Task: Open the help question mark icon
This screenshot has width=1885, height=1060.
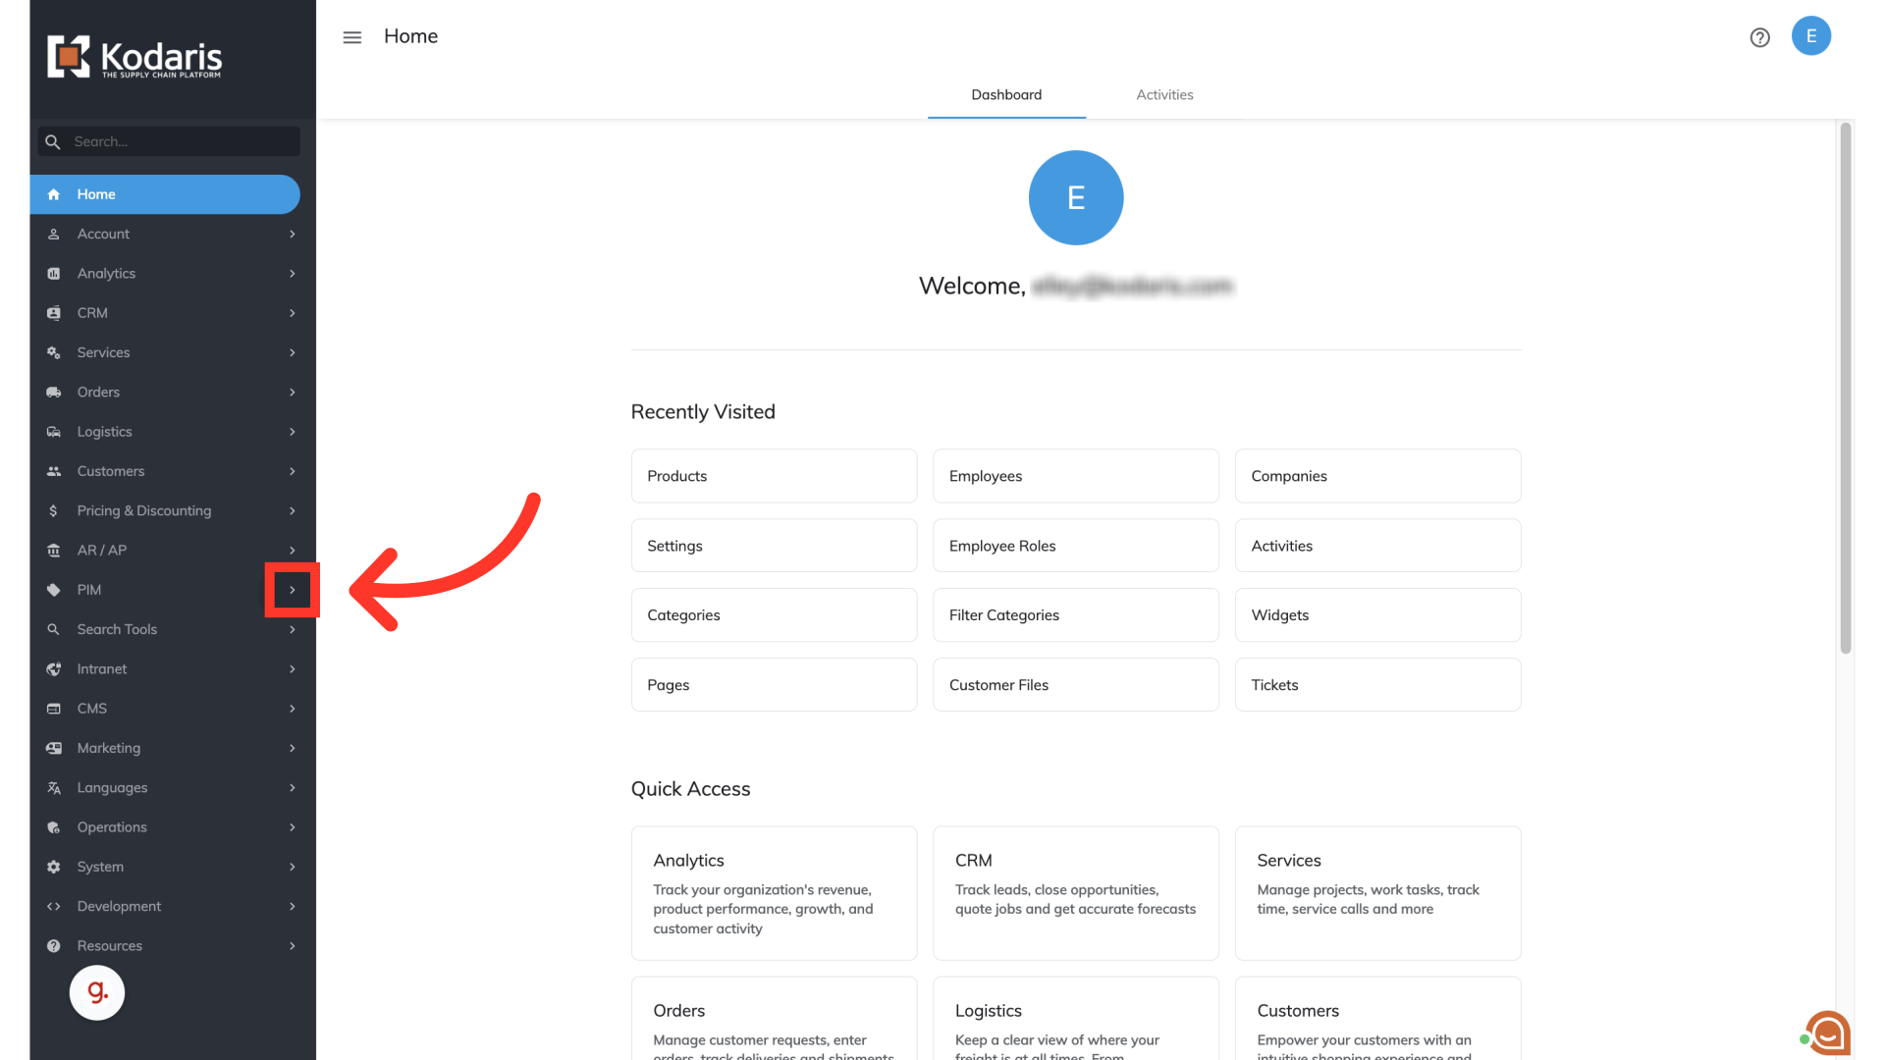Action: click(x=1759, y=37)
